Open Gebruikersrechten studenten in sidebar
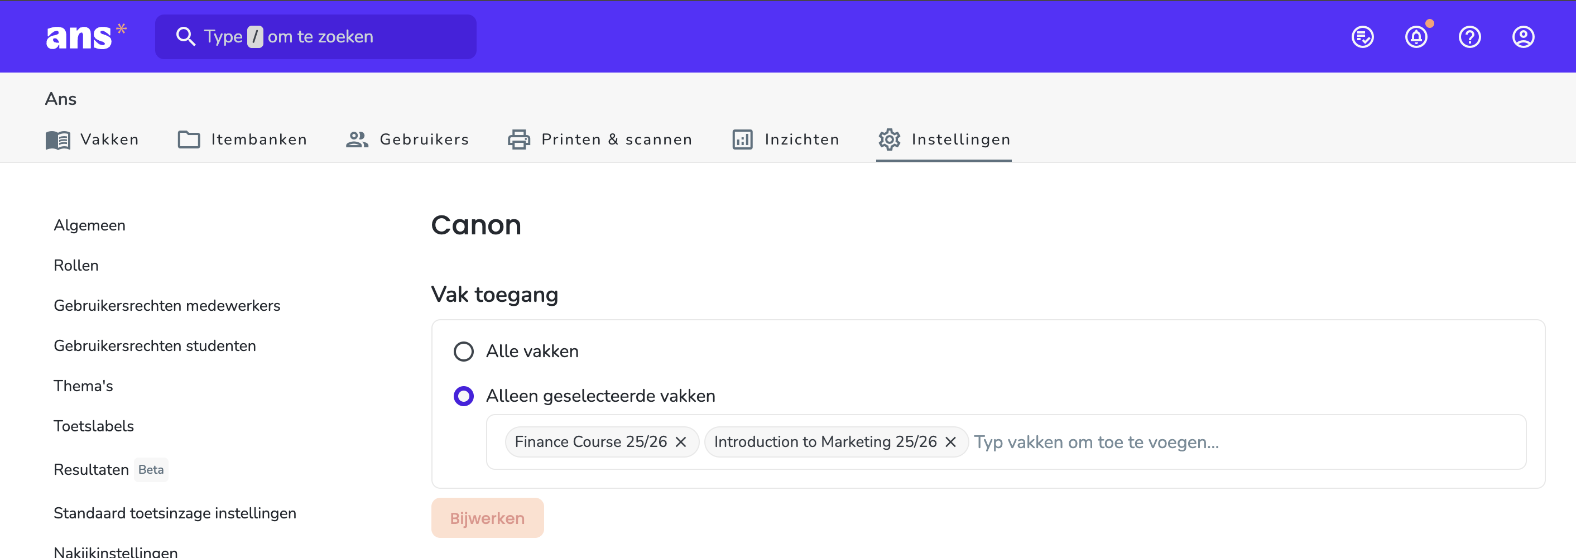The height and width of the screenshot is (558, 1576). pyautogui.click(x=155, y=347)
